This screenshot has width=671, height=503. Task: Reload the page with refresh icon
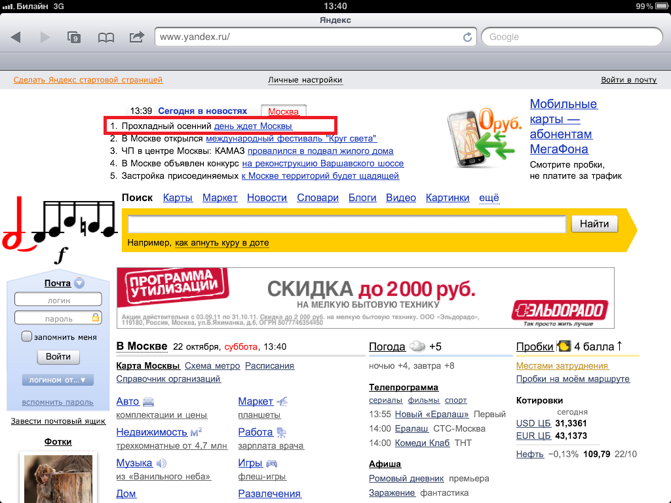(467, 37)
